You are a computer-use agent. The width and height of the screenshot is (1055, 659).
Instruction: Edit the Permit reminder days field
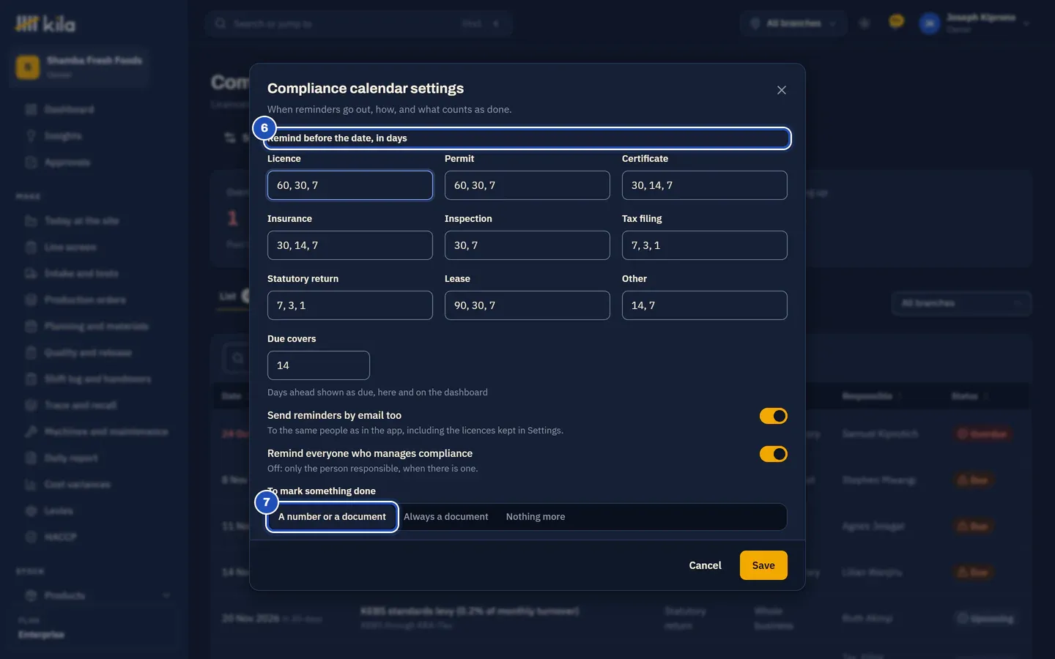527,185
